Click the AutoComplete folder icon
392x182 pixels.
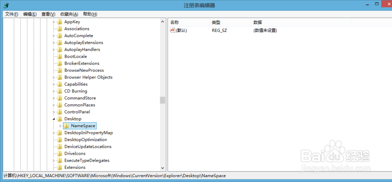(60, 36)
